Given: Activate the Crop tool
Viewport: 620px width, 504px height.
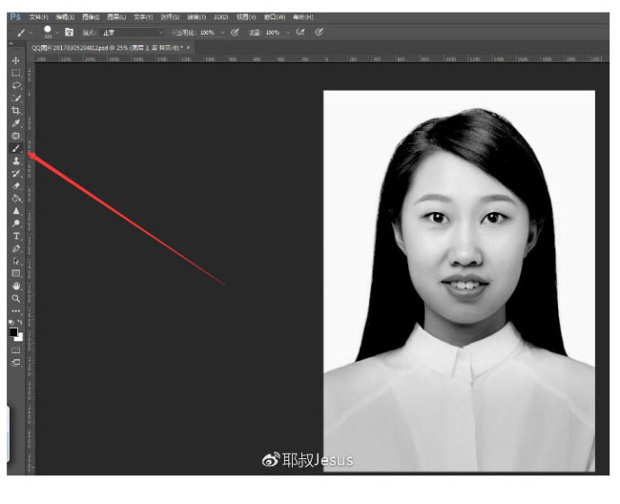Looking at the screenshot, I should coord(16,111).
